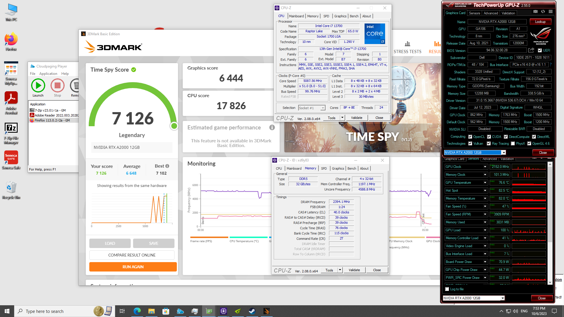Click the Stress Tests icon in 3DMark
The width and height of the screenshot is (564, 317).
click(x=407, y=44)
